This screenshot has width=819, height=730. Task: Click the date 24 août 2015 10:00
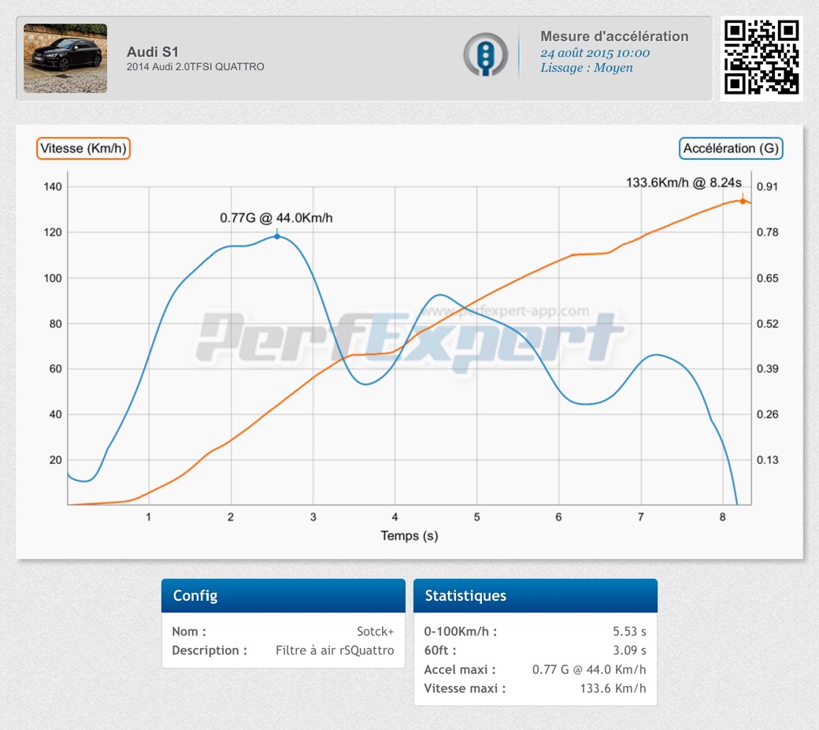point(595,53)
